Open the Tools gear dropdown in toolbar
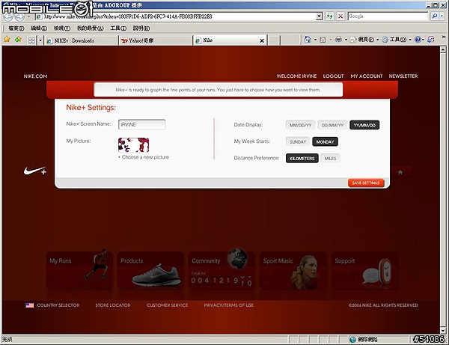This screenshot has width=449, height=345. (397, 40)
